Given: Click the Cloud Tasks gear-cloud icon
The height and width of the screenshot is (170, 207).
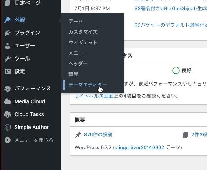Looking at the screenshot, I should coord(8,114).
